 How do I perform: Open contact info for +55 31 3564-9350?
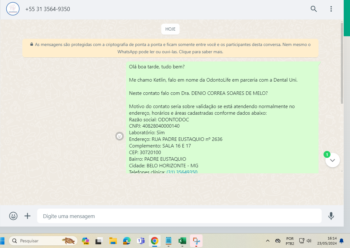[x=48, y=9]
